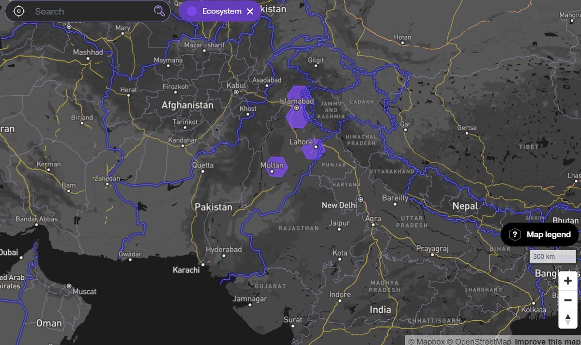Click the Karachi city label
The height and width of the screenshot is (345, 581).
click(186, 270)
